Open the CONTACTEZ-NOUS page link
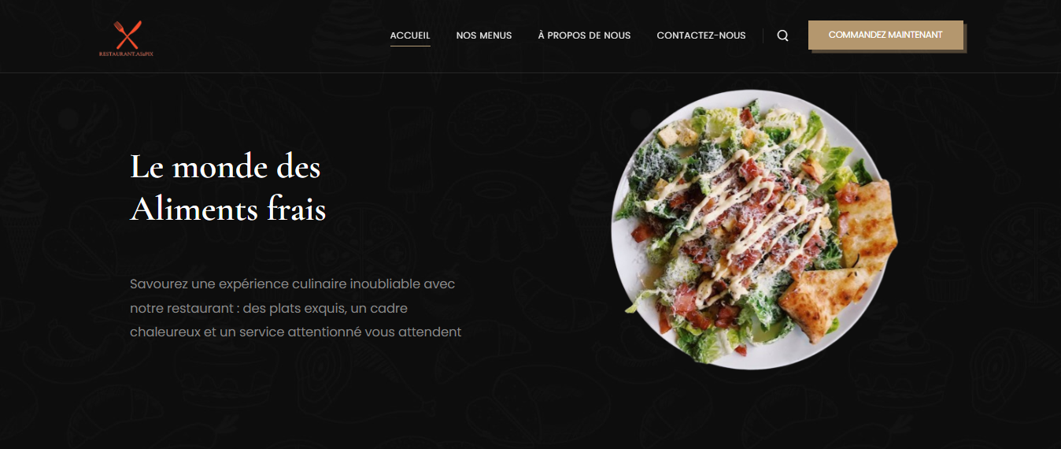This screenshot has height=449, width=1061. click(701, 35)
